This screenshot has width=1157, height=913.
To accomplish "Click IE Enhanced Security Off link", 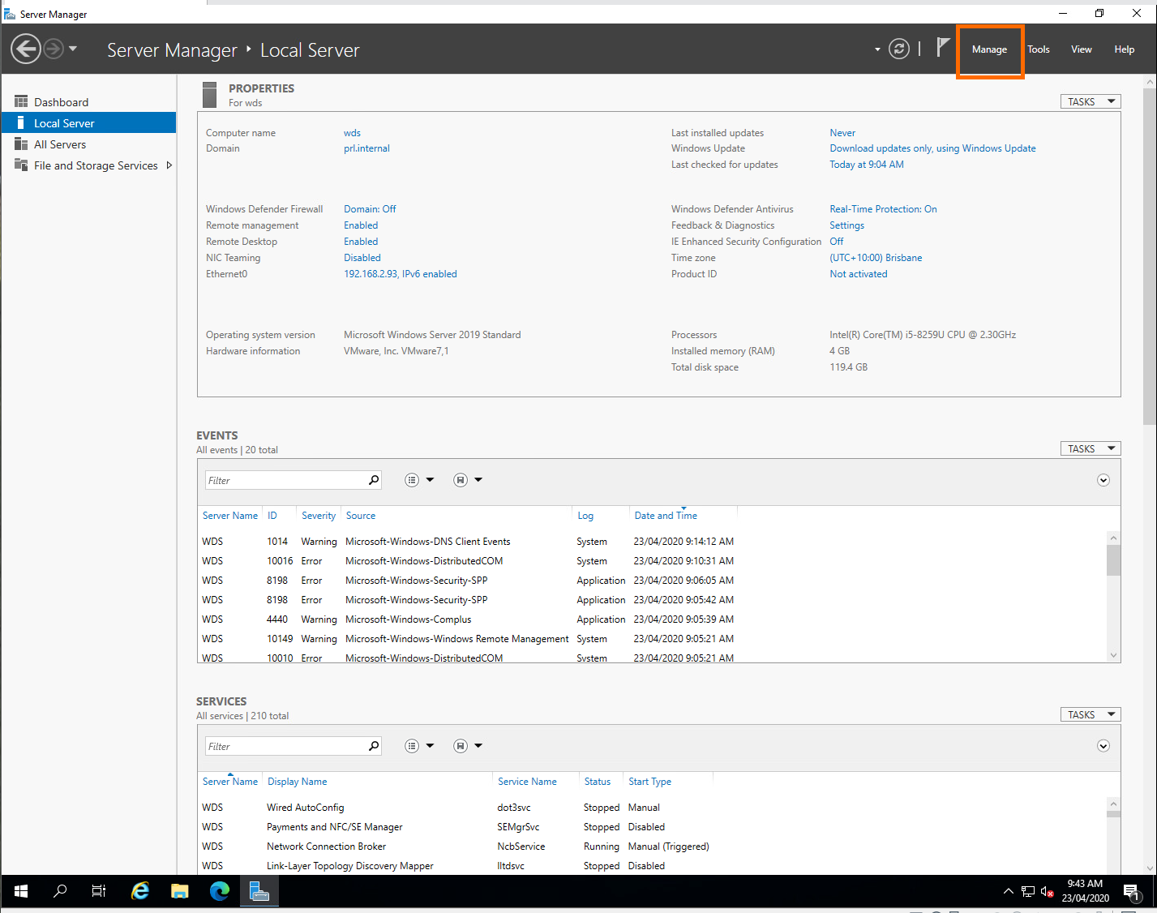I will click(x=836, y=242).
